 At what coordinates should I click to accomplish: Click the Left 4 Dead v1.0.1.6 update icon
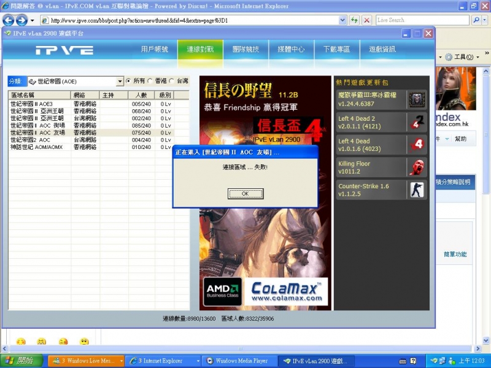(417, 145)
